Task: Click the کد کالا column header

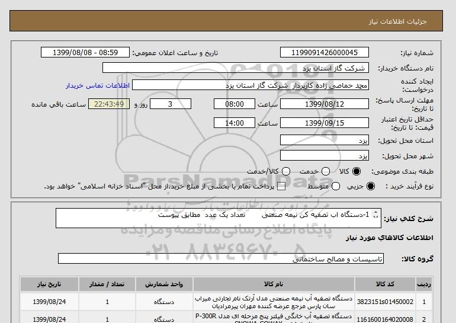Action: pos(385,284)
